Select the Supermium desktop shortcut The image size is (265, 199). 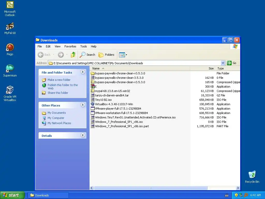pos(10,70)
